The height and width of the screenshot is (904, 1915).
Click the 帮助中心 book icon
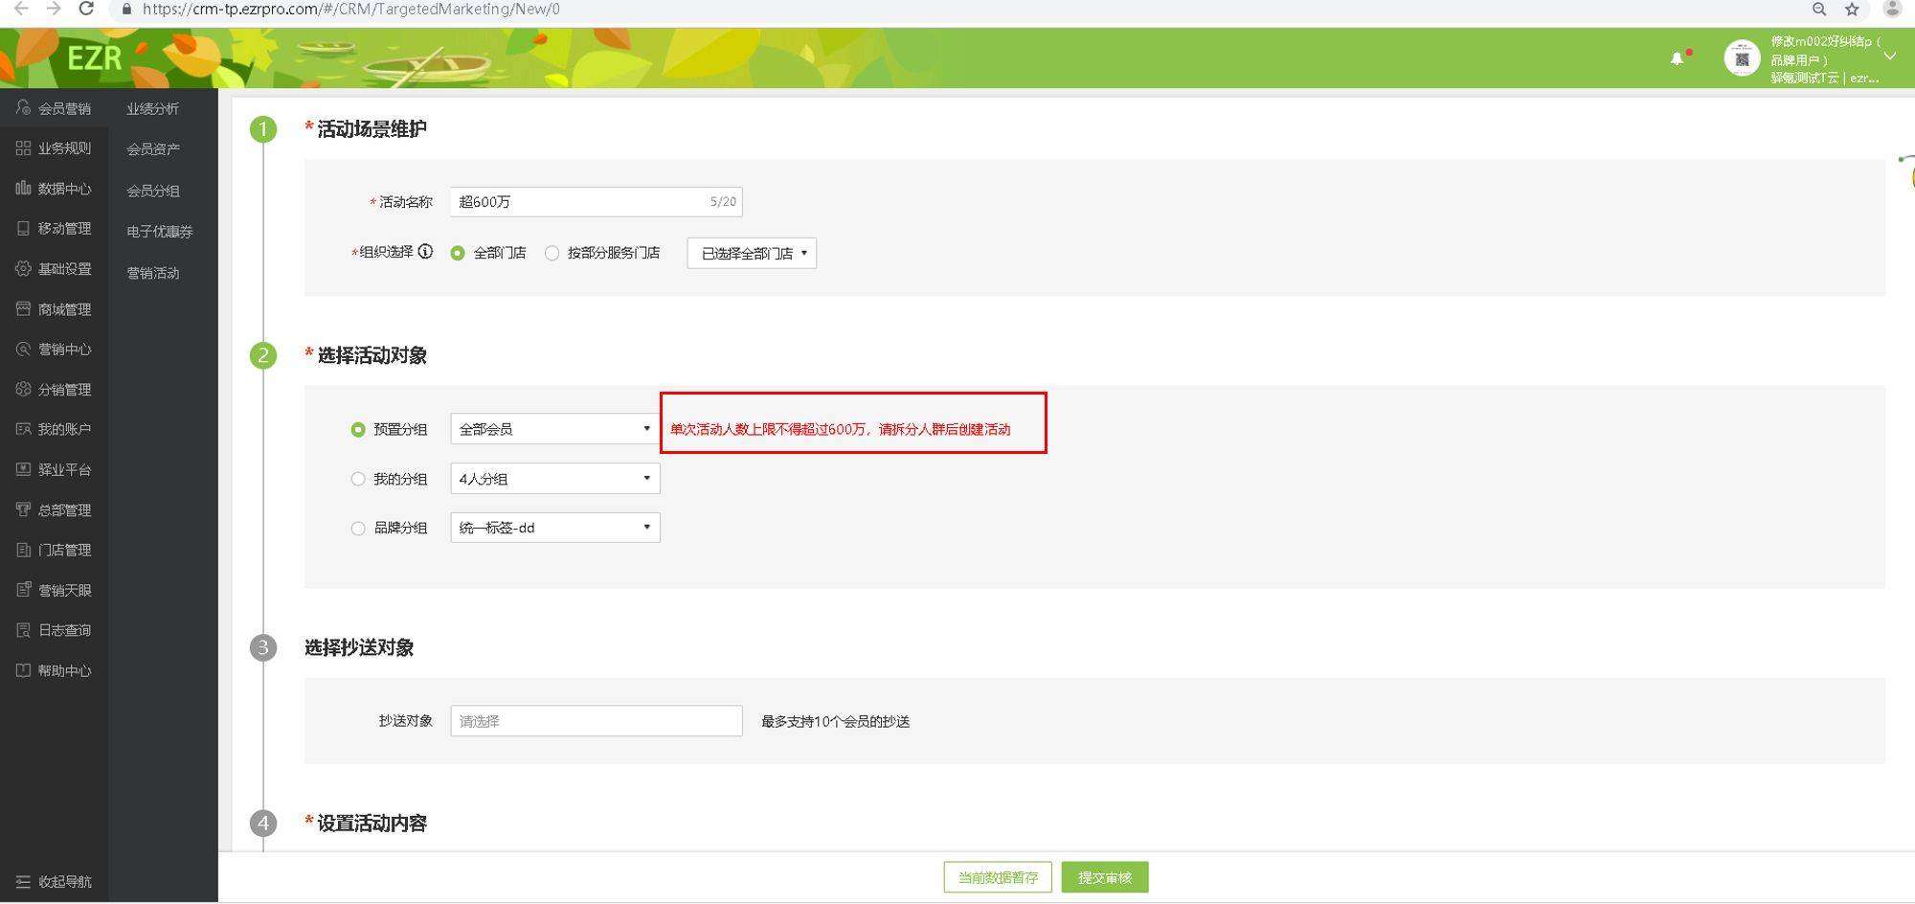(23, 670)
